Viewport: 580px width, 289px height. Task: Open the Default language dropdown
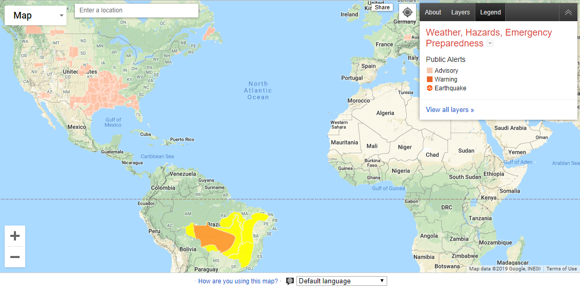pos(342,281)
